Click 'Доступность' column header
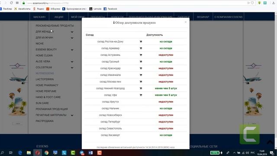 point(155,35)
